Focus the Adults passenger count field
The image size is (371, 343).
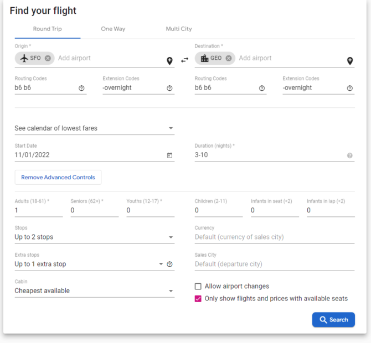(x=39, y=210)
